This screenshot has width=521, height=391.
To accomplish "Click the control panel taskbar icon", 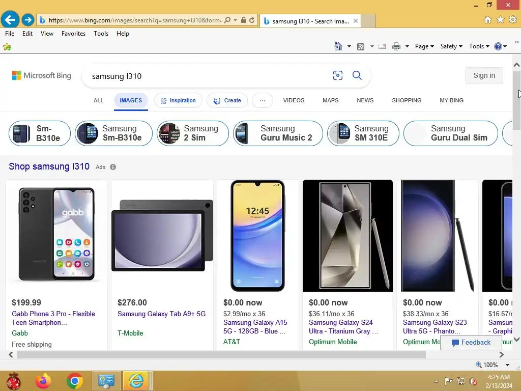I will pyautogui.click(x=106, y=381).
